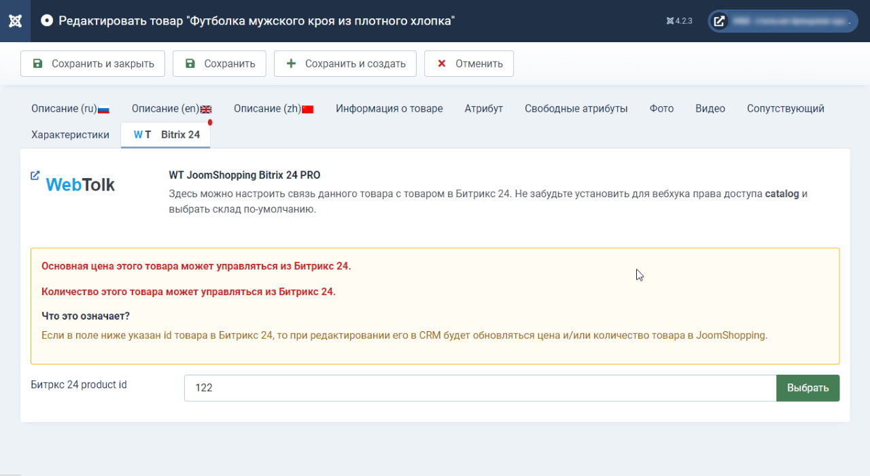This screenshot has width=870, height=476.
Task: Switch to the Фото tab
Action: pos(661,107)
